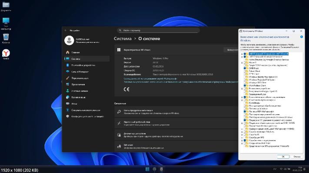Viewport: 309px width, 173px height.
Task: Open the Documents folder on desktop
Action: 6,6
